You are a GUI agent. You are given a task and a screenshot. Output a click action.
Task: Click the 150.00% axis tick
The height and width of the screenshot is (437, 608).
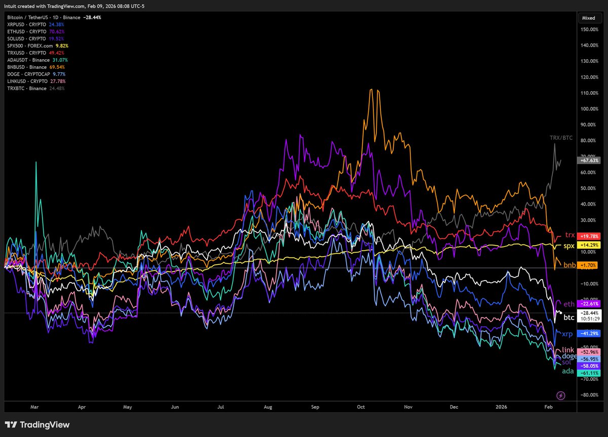pyautogui.click(x=590, y=29)
